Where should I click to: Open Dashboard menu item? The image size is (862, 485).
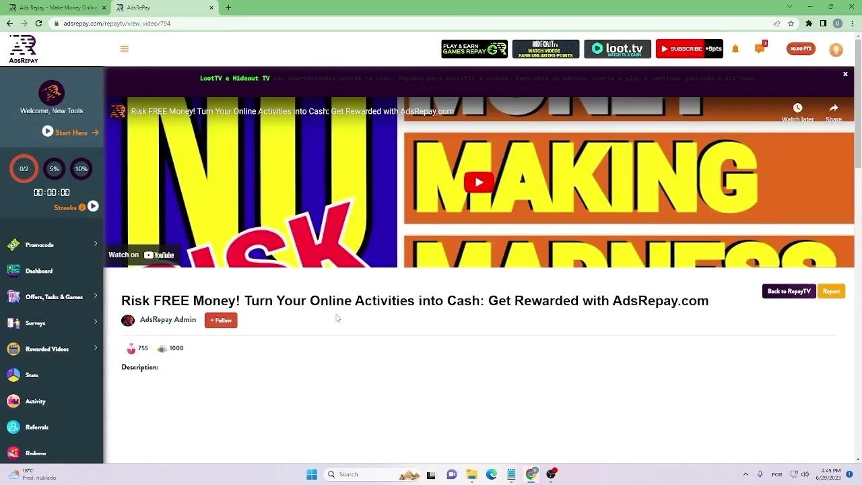pyautogui.click(x=39, y=271)
